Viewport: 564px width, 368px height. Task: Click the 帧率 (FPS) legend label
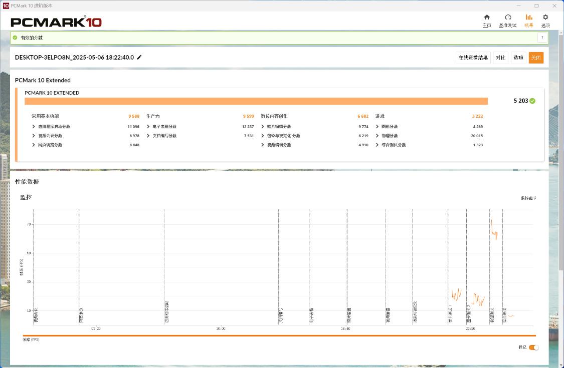coord(31,339)
